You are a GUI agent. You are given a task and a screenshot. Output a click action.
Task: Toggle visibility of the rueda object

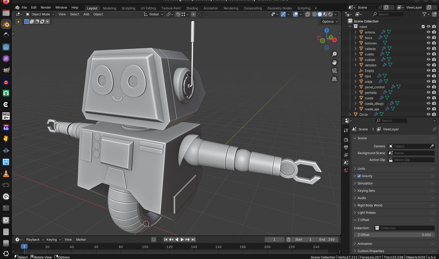pyautogui.click(x=428, y=98)
